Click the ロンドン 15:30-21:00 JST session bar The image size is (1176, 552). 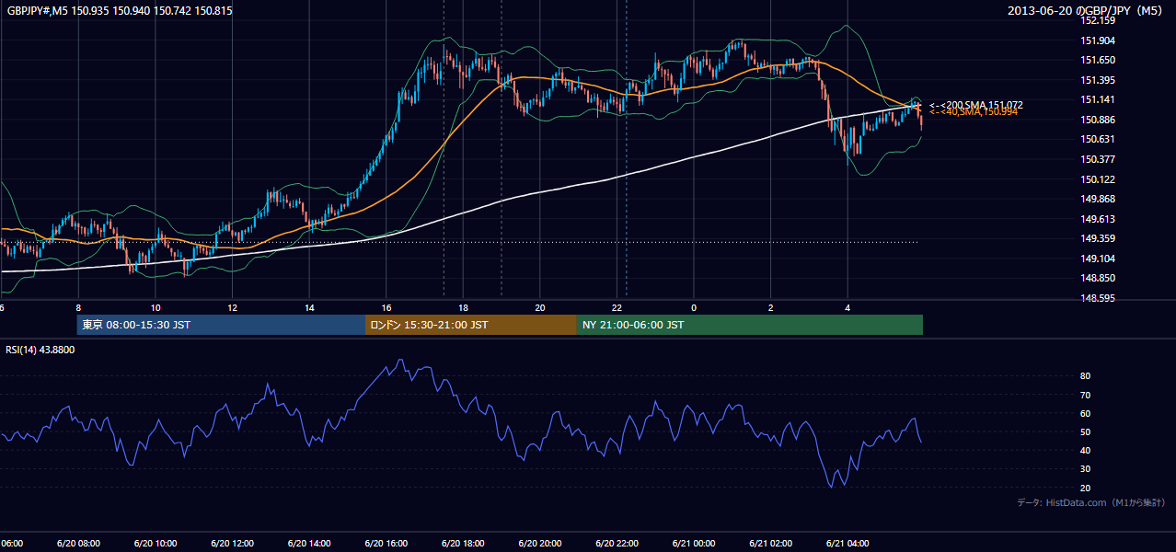(471, 325)
